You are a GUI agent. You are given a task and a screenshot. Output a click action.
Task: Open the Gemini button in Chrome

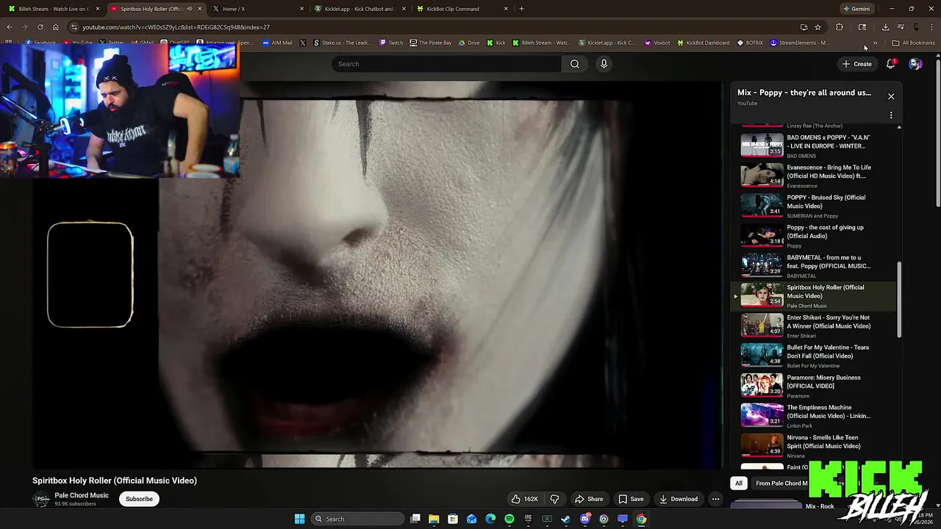(x=856, y=9)
